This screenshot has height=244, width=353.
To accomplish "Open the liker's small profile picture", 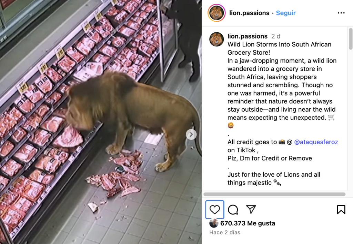I will (x=214, y=223).
